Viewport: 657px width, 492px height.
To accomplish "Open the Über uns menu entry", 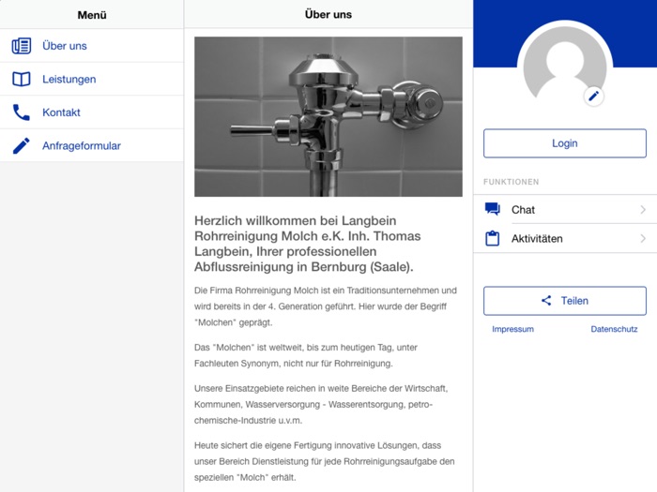I will coord(92,46).
